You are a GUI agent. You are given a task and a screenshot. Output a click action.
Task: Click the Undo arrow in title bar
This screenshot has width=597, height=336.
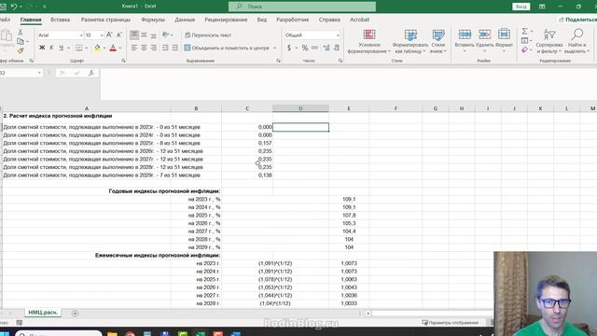[14, 7]
